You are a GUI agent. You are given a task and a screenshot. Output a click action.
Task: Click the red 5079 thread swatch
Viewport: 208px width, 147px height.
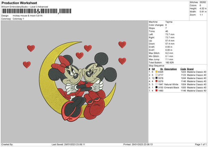(x=157, y=81)
